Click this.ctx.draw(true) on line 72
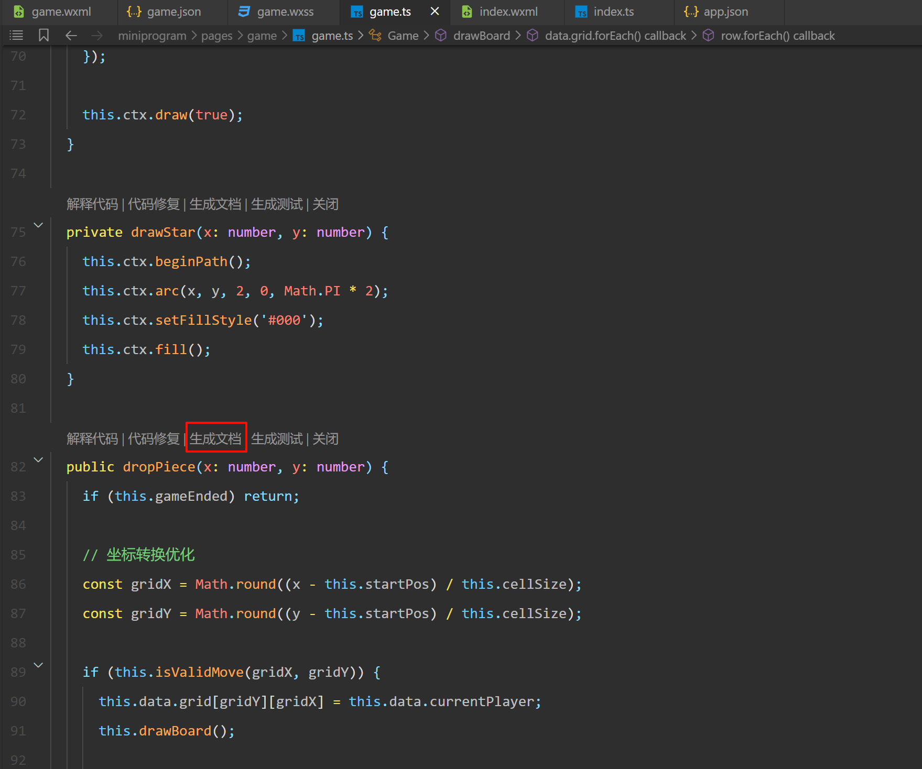The height and width of the screenshot is (769, 922). (163, 115)
